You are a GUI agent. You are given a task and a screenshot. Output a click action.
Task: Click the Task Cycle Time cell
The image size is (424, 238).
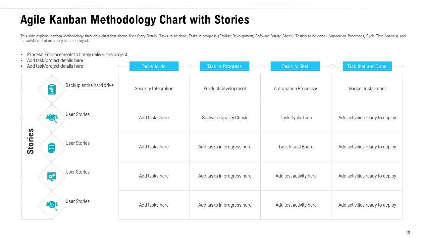tap(296, 118)
